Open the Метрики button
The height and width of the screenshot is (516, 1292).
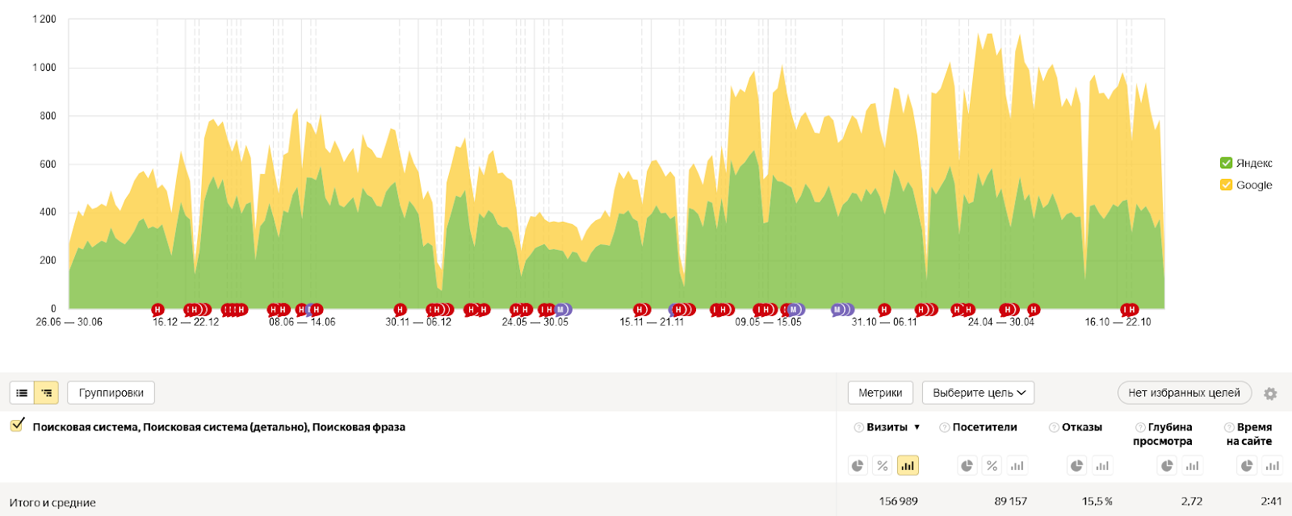point(880,393)
